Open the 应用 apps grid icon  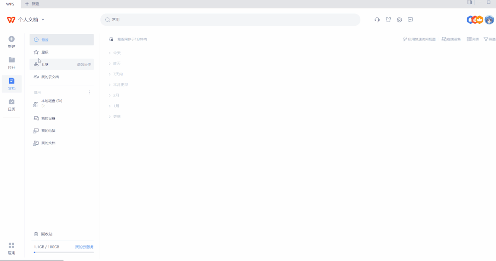[x=11, y=245]
